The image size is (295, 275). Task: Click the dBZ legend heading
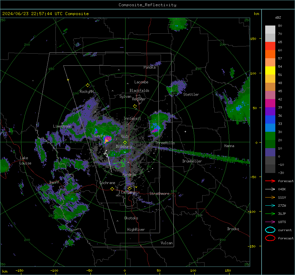click(x=278, y=17)
